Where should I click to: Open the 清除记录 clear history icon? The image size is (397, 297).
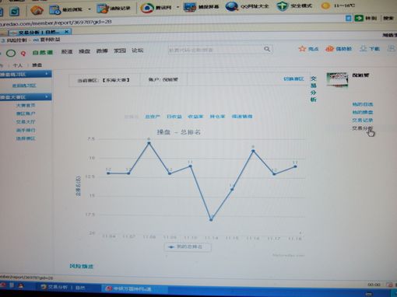coord(102,9)
